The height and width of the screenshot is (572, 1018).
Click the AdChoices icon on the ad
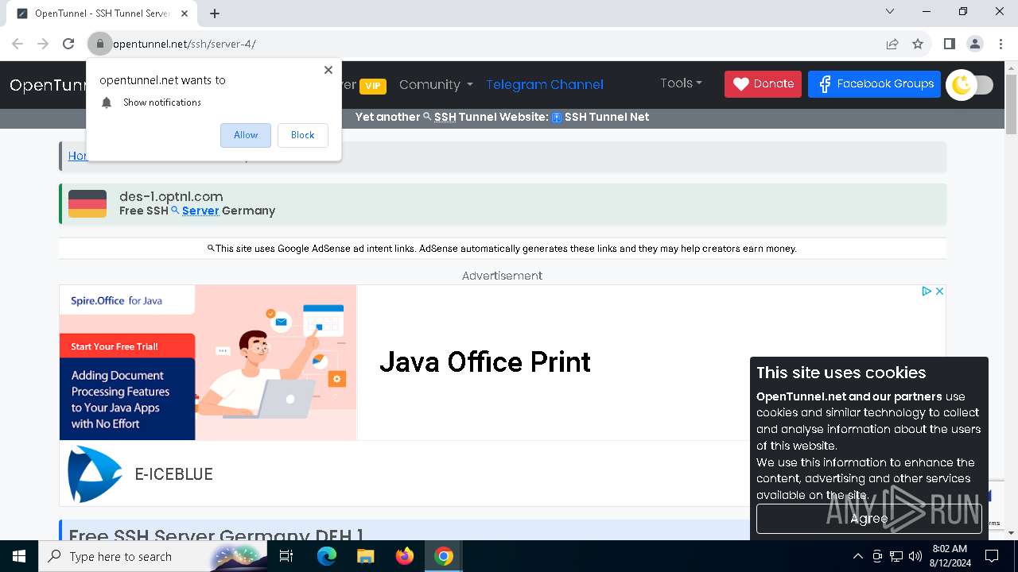[927, 292]
